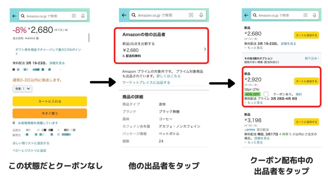Click 通常2~3日以内に発送します text
This screenshot has width=328, height=184.
tap(37, 80)
